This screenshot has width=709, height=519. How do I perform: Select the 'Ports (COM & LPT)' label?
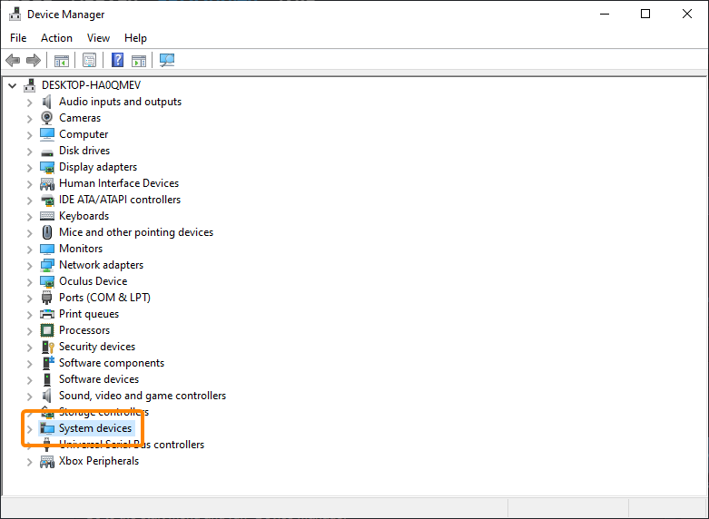pos(104,298)
